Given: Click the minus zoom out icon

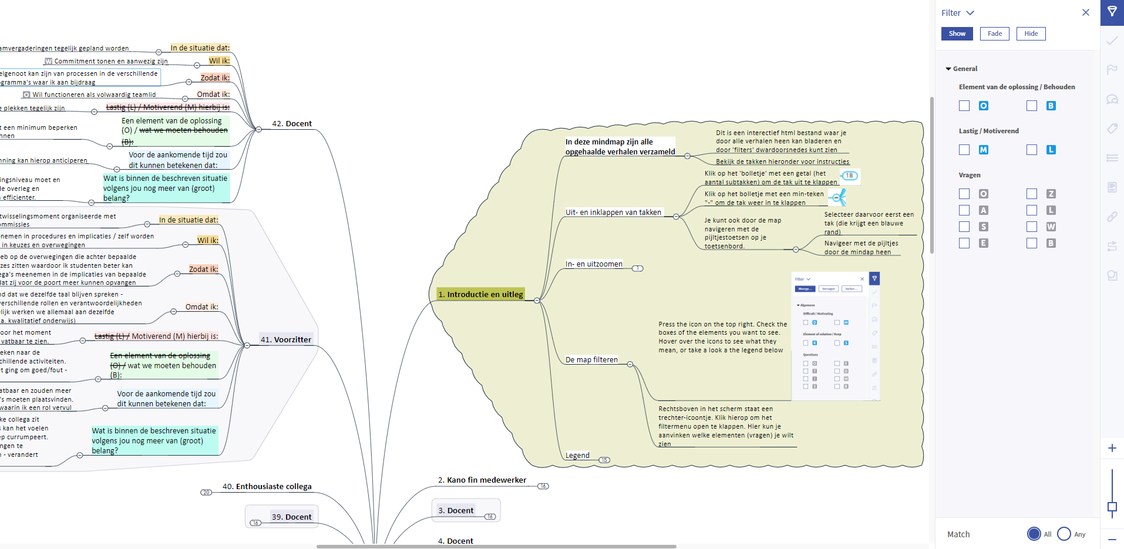Looking at the screenshot, I should pyautogui.click(x=1112, y=539).
